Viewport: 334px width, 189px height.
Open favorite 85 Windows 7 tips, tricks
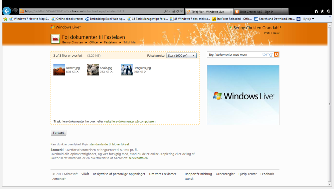point(190,19)
